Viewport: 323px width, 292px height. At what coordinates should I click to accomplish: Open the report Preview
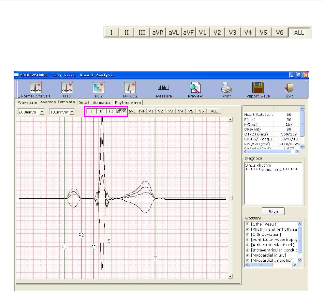click(x=195, y=90)
